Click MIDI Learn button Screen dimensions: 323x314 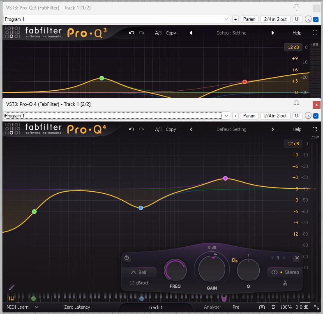(x=18, y=307)
